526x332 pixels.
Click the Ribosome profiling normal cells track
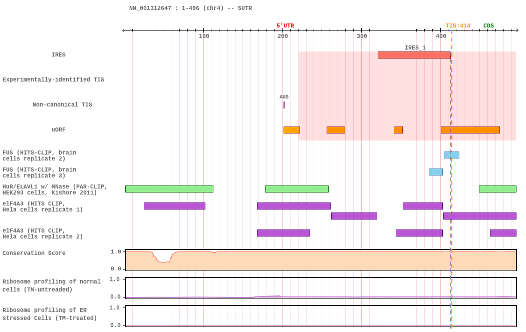(x=321, y=288)
